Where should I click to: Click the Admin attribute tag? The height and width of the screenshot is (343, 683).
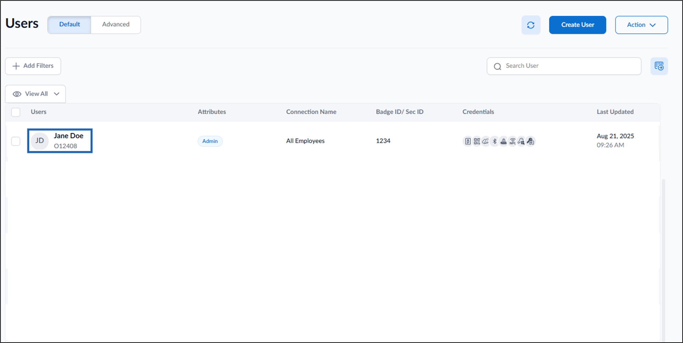(x=210, y=141)
